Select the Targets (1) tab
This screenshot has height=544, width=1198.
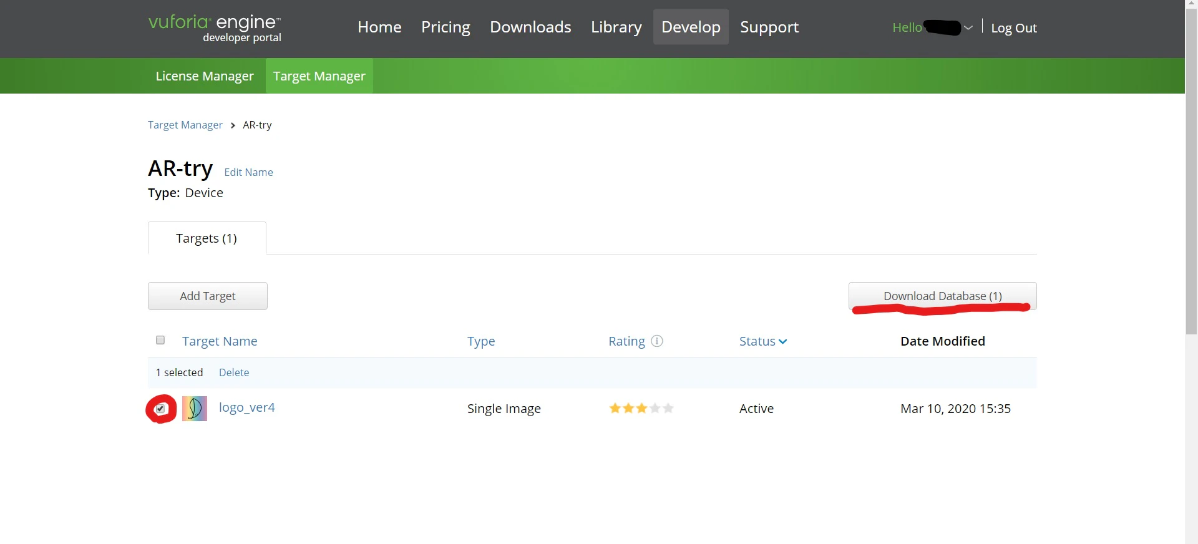(x=207, y=238)
